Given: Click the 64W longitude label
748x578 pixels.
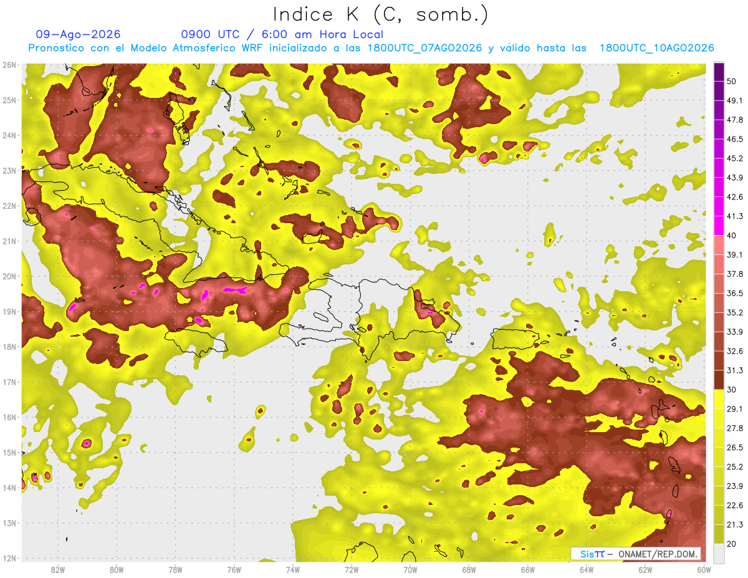Looking at the screenshot, I should [586, 569].
